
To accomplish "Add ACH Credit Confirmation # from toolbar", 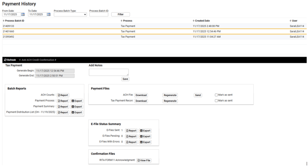I will coord(38,60).
